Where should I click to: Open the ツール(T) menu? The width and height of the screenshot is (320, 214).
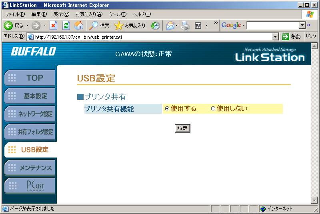tap(118, 14)
